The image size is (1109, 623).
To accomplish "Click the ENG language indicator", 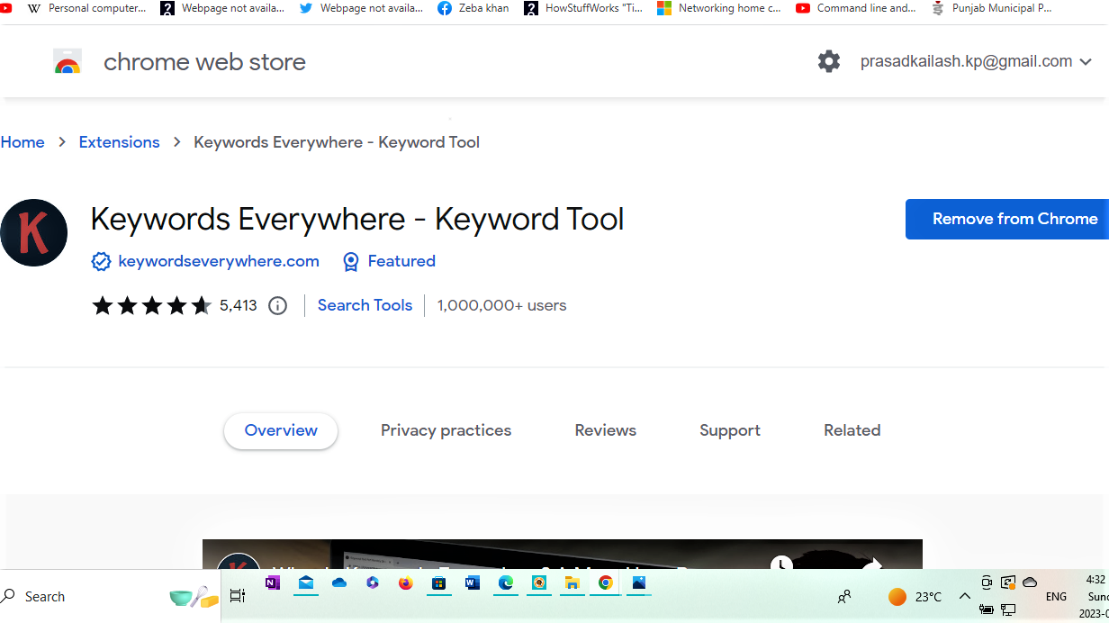I will pos(1056,597).
